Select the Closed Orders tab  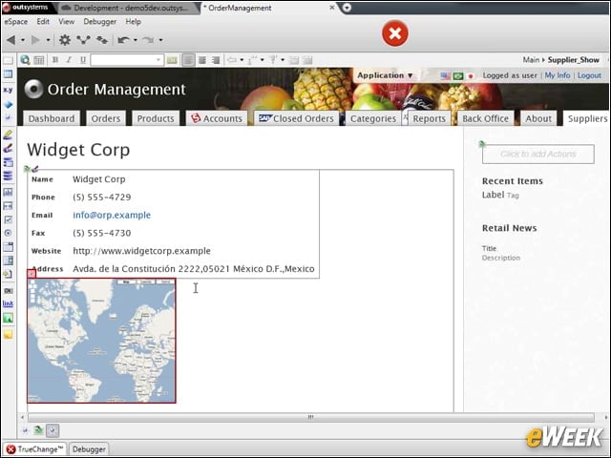pyautogui.click(x=296, y=118)
